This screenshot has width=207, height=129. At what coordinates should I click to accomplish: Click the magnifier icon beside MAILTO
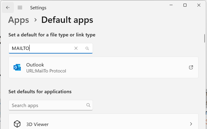(x=87, y=48)
